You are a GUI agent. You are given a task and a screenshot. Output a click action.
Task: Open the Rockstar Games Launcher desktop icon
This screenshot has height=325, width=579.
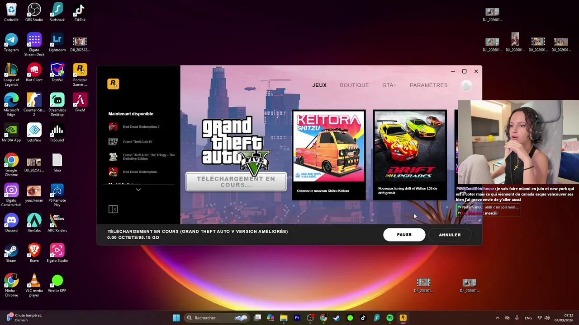coord(80,74)
